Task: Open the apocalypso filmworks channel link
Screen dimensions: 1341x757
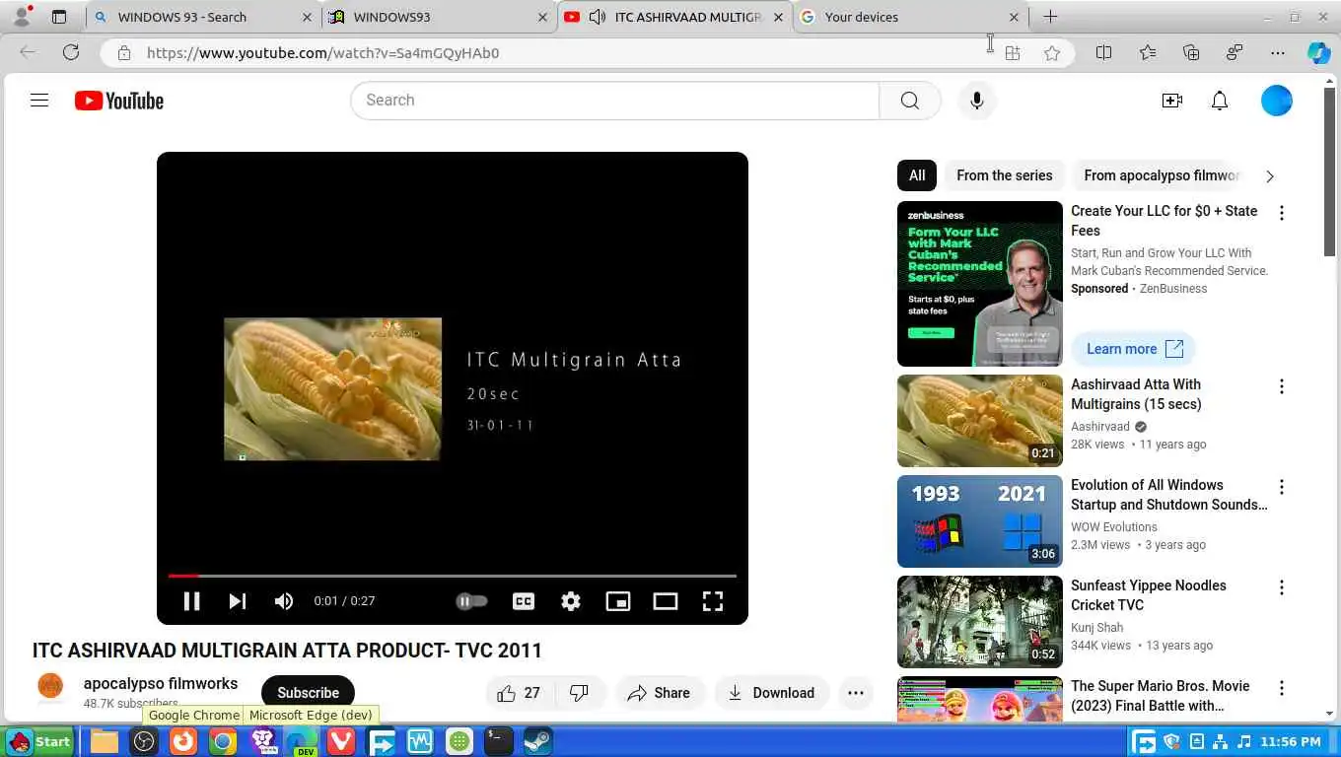Action: click(161, 683)
